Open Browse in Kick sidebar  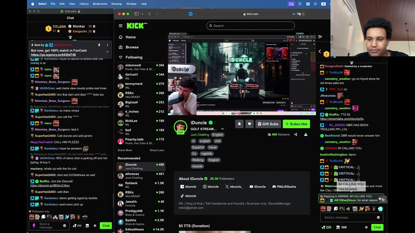pos(129,47)
